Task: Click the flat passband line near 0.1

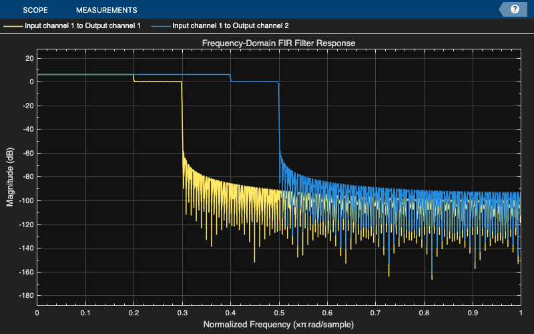Action: [x=85, y=74]
